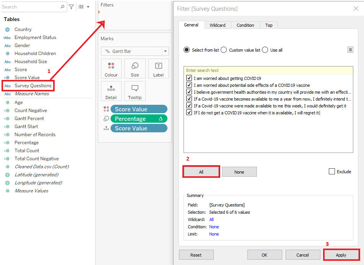Click the None button to deselect values
364x265 pixels.
point(239,172)
